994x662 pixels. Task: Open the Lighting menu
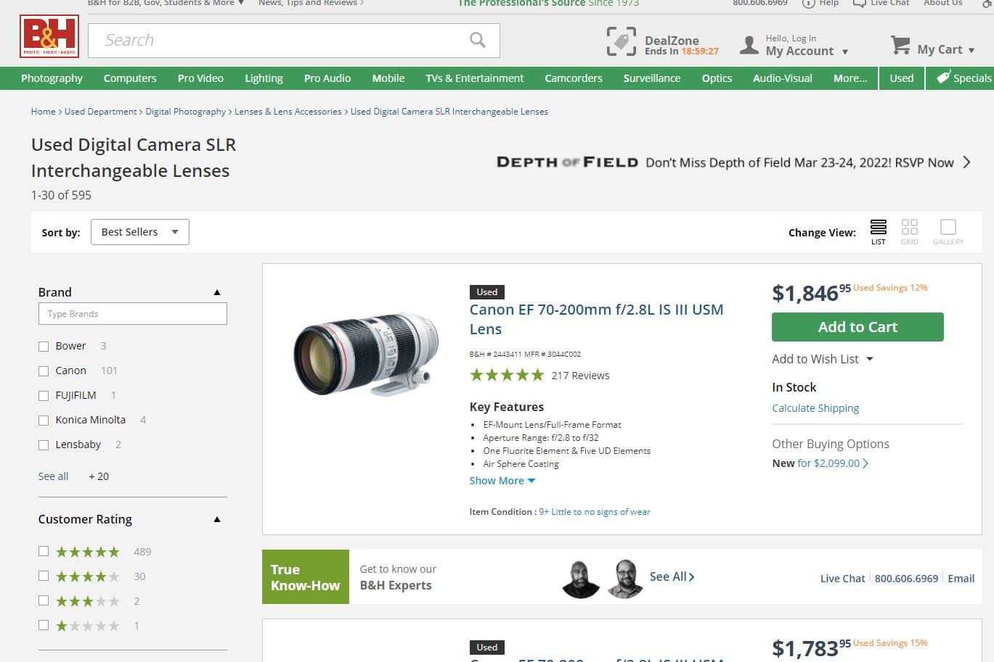pyautogui.click(x=264, y=78)
